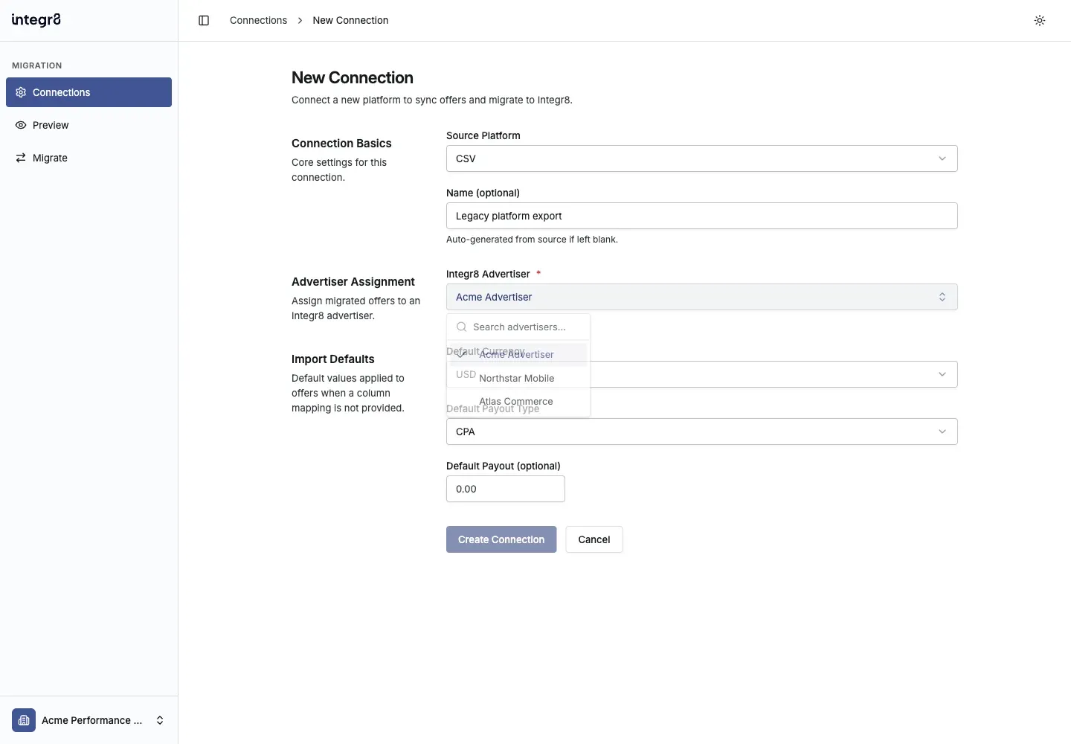Screen dimensions: 1071x744
Task: Click the integr8 logo
Action: [36, 20]
